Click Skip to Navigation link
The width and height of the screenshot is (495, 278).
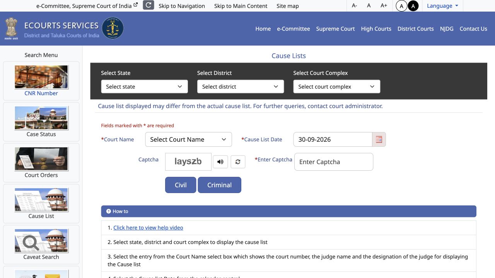[182, 6]
